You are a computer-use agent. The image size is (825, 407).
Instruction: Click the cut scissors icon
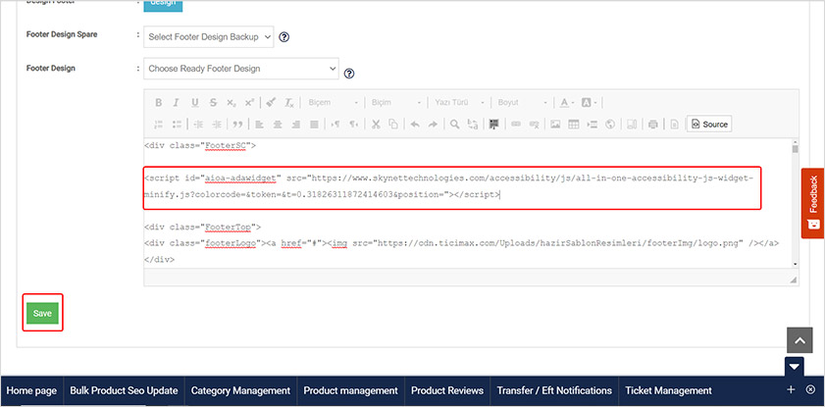pyautogui.click(x=376, y=125)
